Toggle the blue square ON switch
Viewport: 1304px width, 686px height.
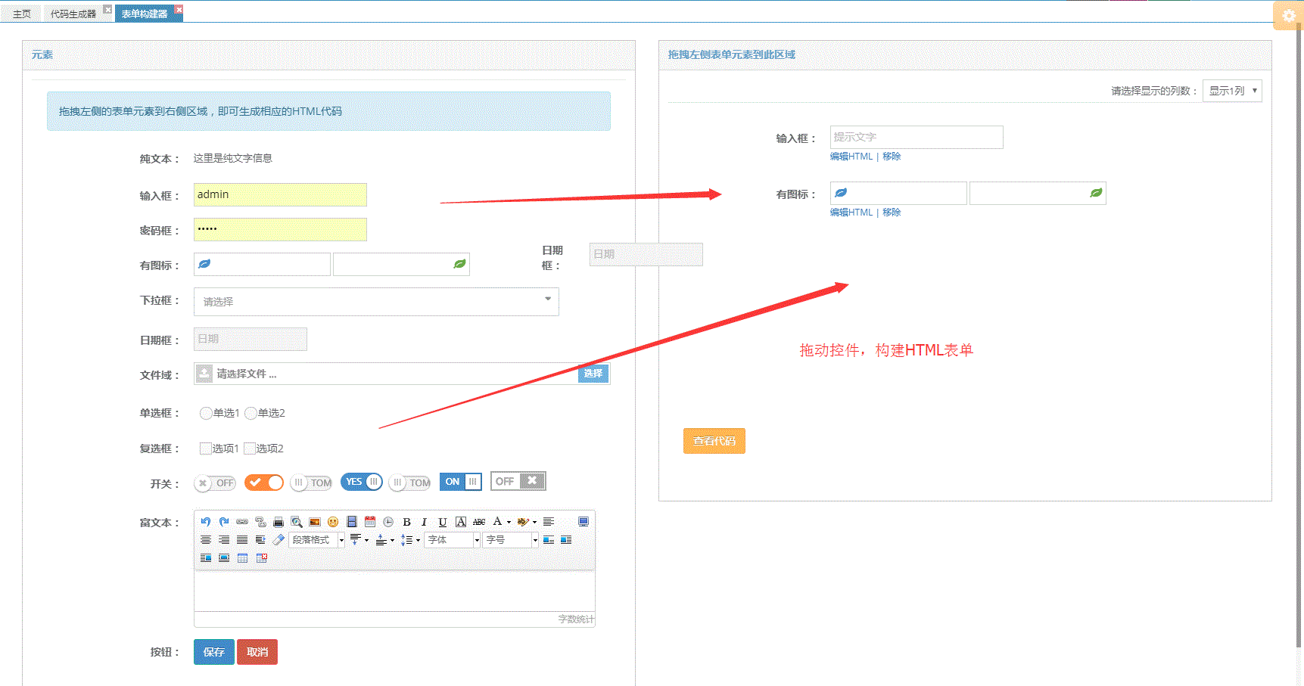(461, 482)
